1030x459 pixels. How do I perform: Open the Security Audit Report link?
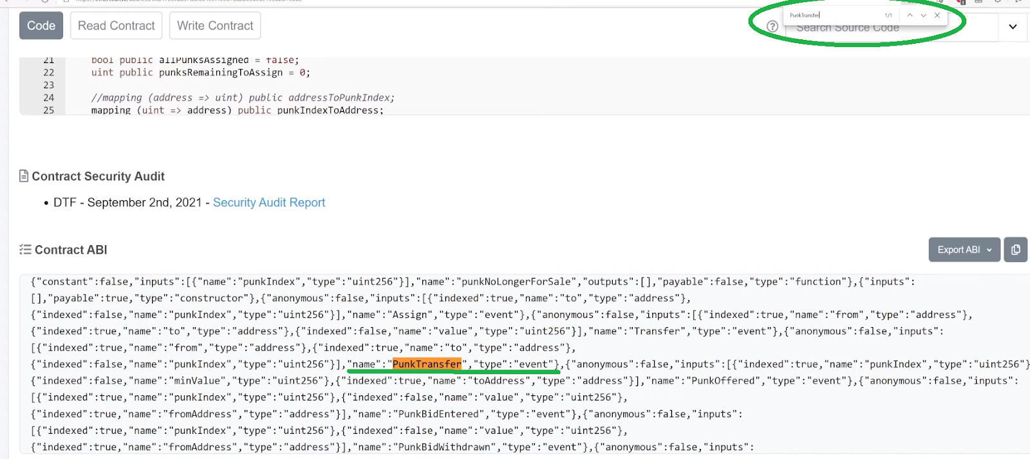[x=269, y=203]
